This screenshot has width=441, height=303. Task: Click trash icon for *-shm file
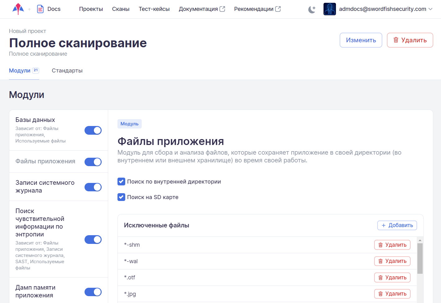[x=380, y=245]
